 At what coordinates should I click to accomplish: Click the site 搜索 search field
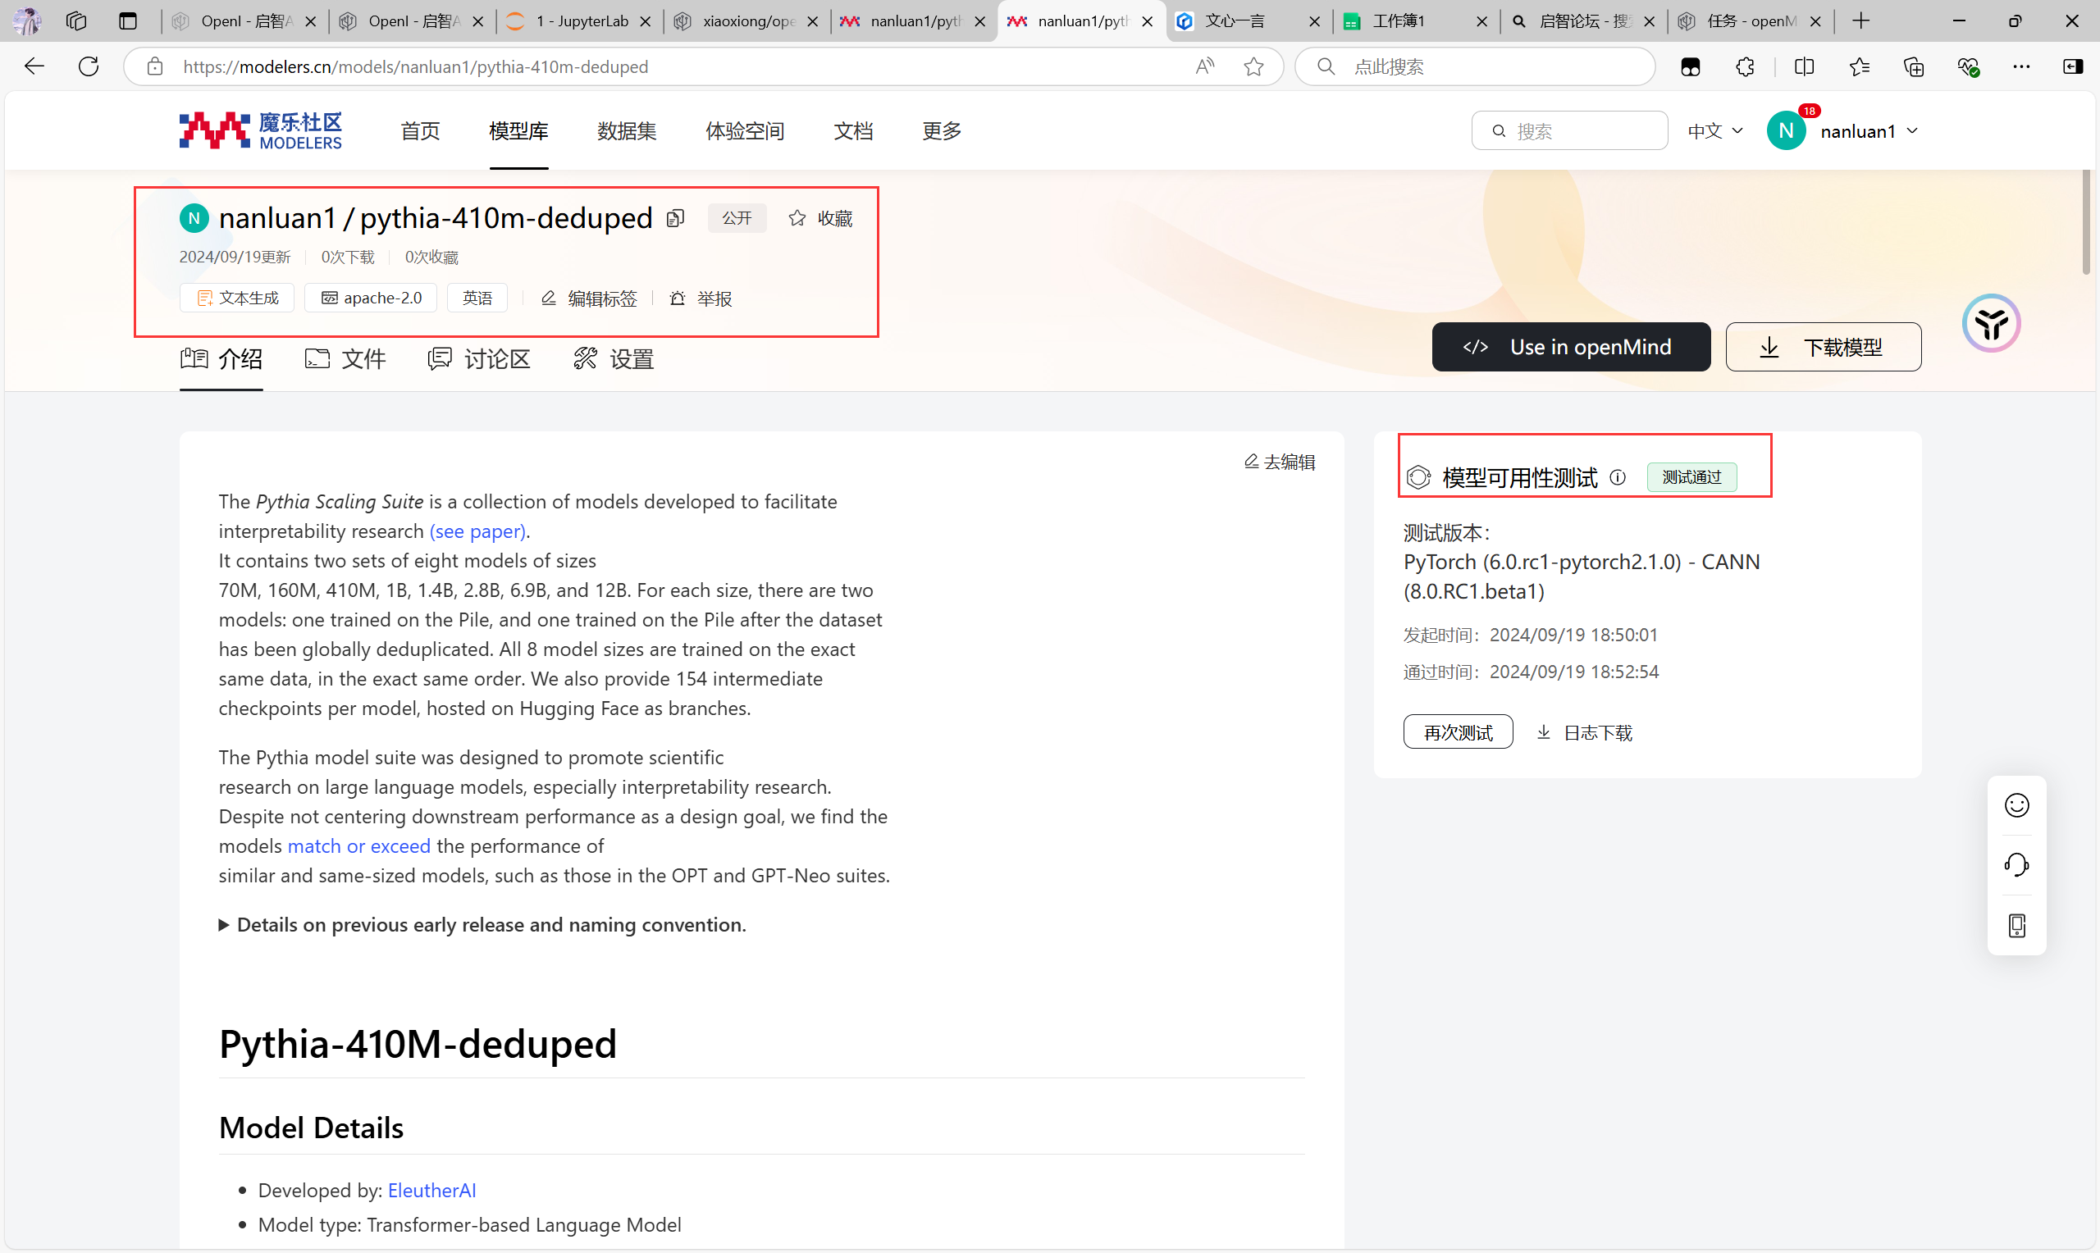1569,131
